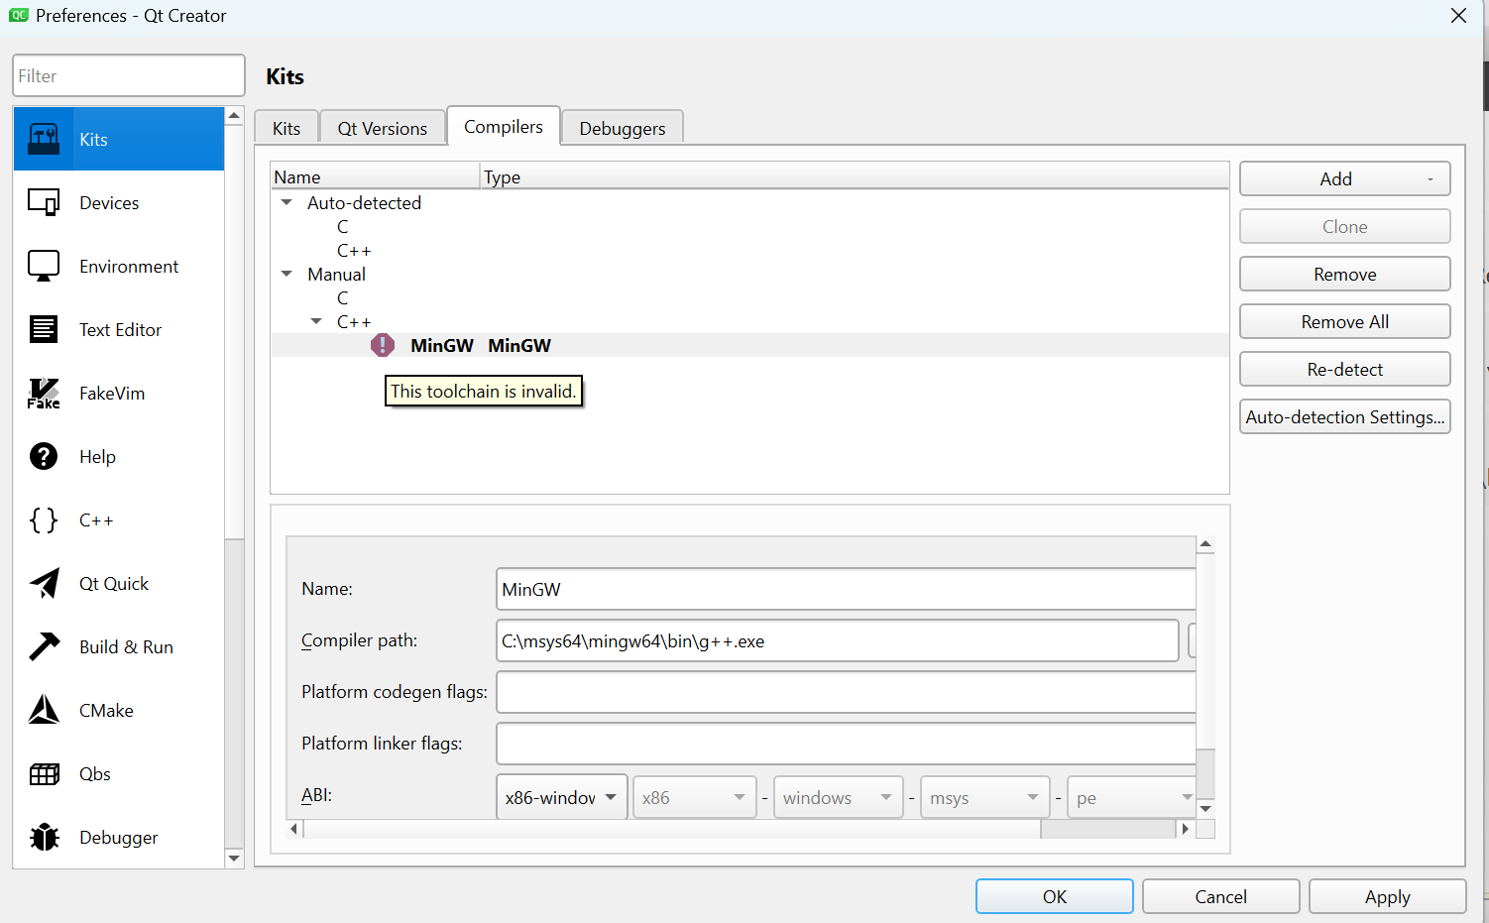Screen dimensions: 1489x923
Task: Select the Qt Quick category
Action: (x=119, y=583)
